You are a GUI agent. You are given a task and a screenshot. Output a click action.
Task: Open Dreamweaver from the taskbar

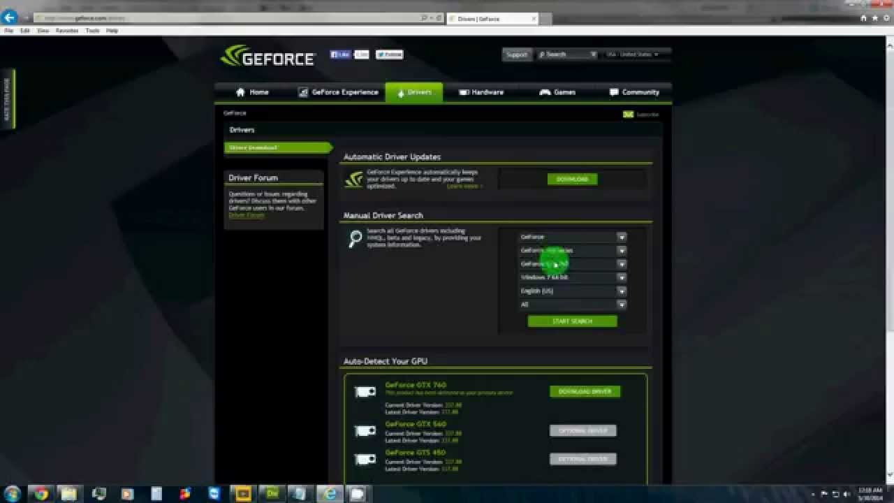272,494
